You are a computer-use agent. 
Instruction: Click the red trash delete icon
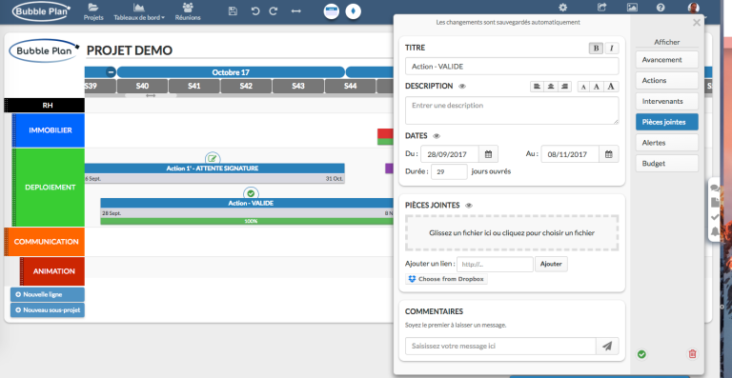coord(692,354)
